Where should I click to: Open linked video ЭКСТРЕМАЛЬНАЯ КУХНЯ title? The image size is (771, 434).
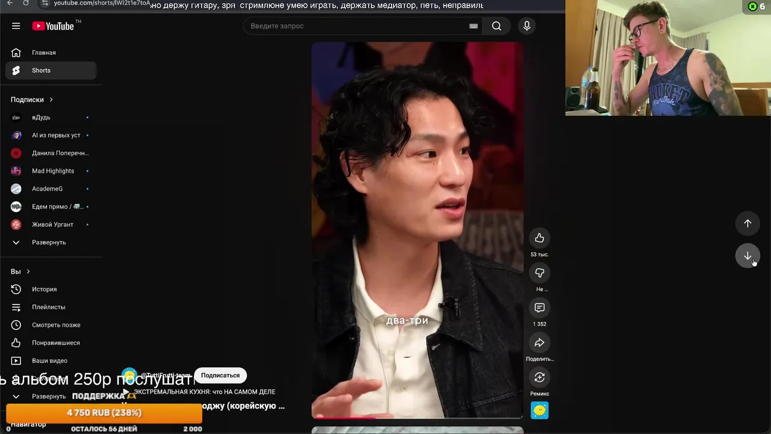(x=204, y=392)
